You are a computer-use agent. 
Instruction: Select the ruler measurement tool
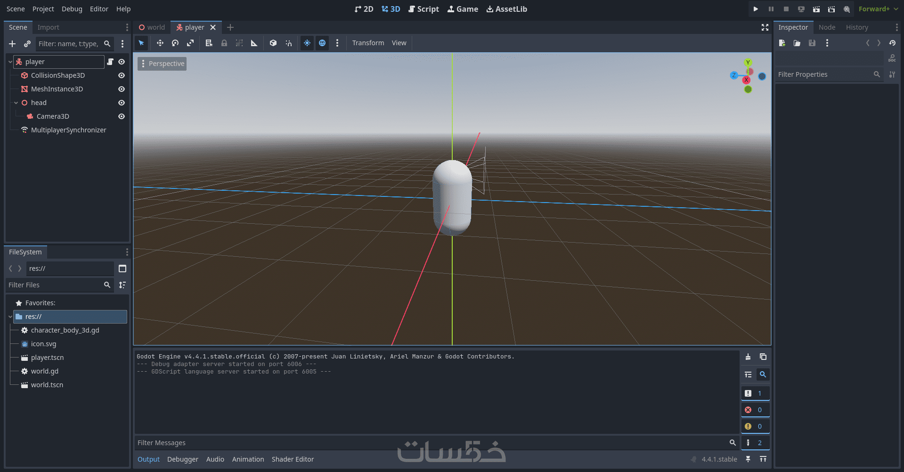click(254, 43)
